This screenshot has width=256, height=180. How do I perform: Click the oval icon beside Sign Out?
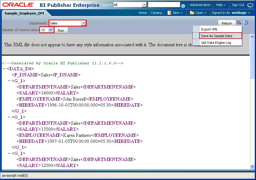coord(250,5)
